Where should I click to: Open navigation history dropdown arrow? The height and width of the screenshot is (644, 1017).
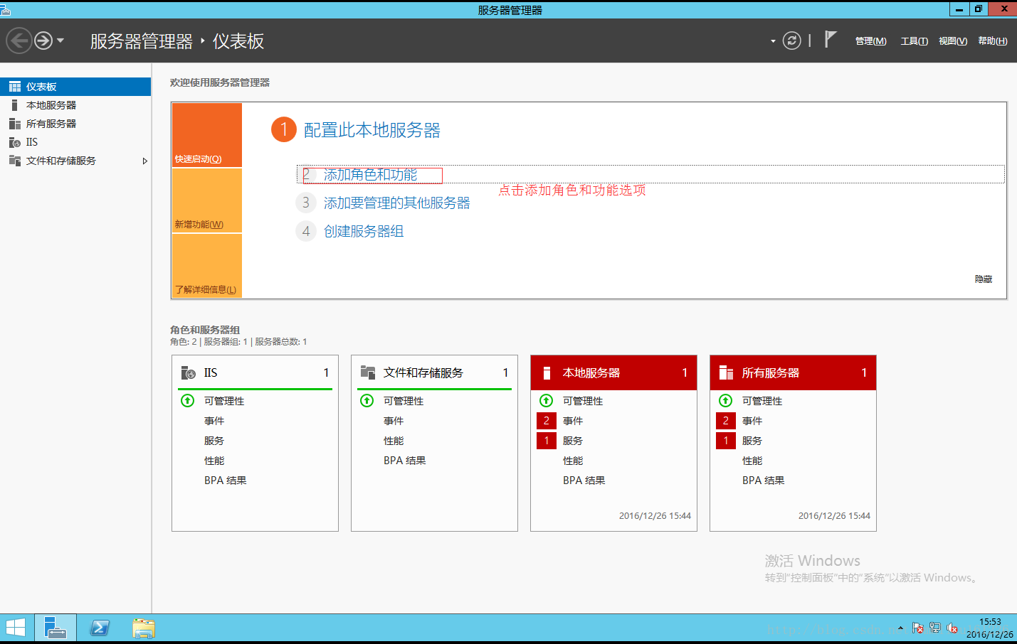pyautogui.click(x=60, y=41)
